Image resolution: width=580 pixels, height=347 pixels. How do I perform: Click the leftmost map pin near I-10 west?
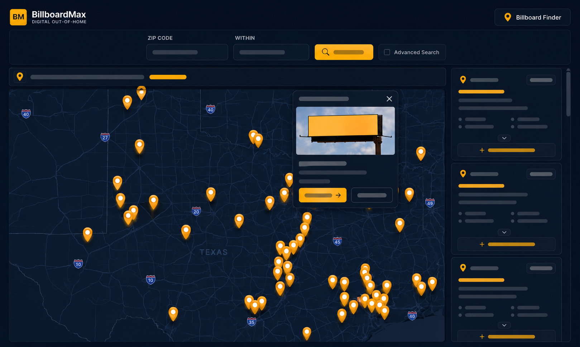pos(87,234)
